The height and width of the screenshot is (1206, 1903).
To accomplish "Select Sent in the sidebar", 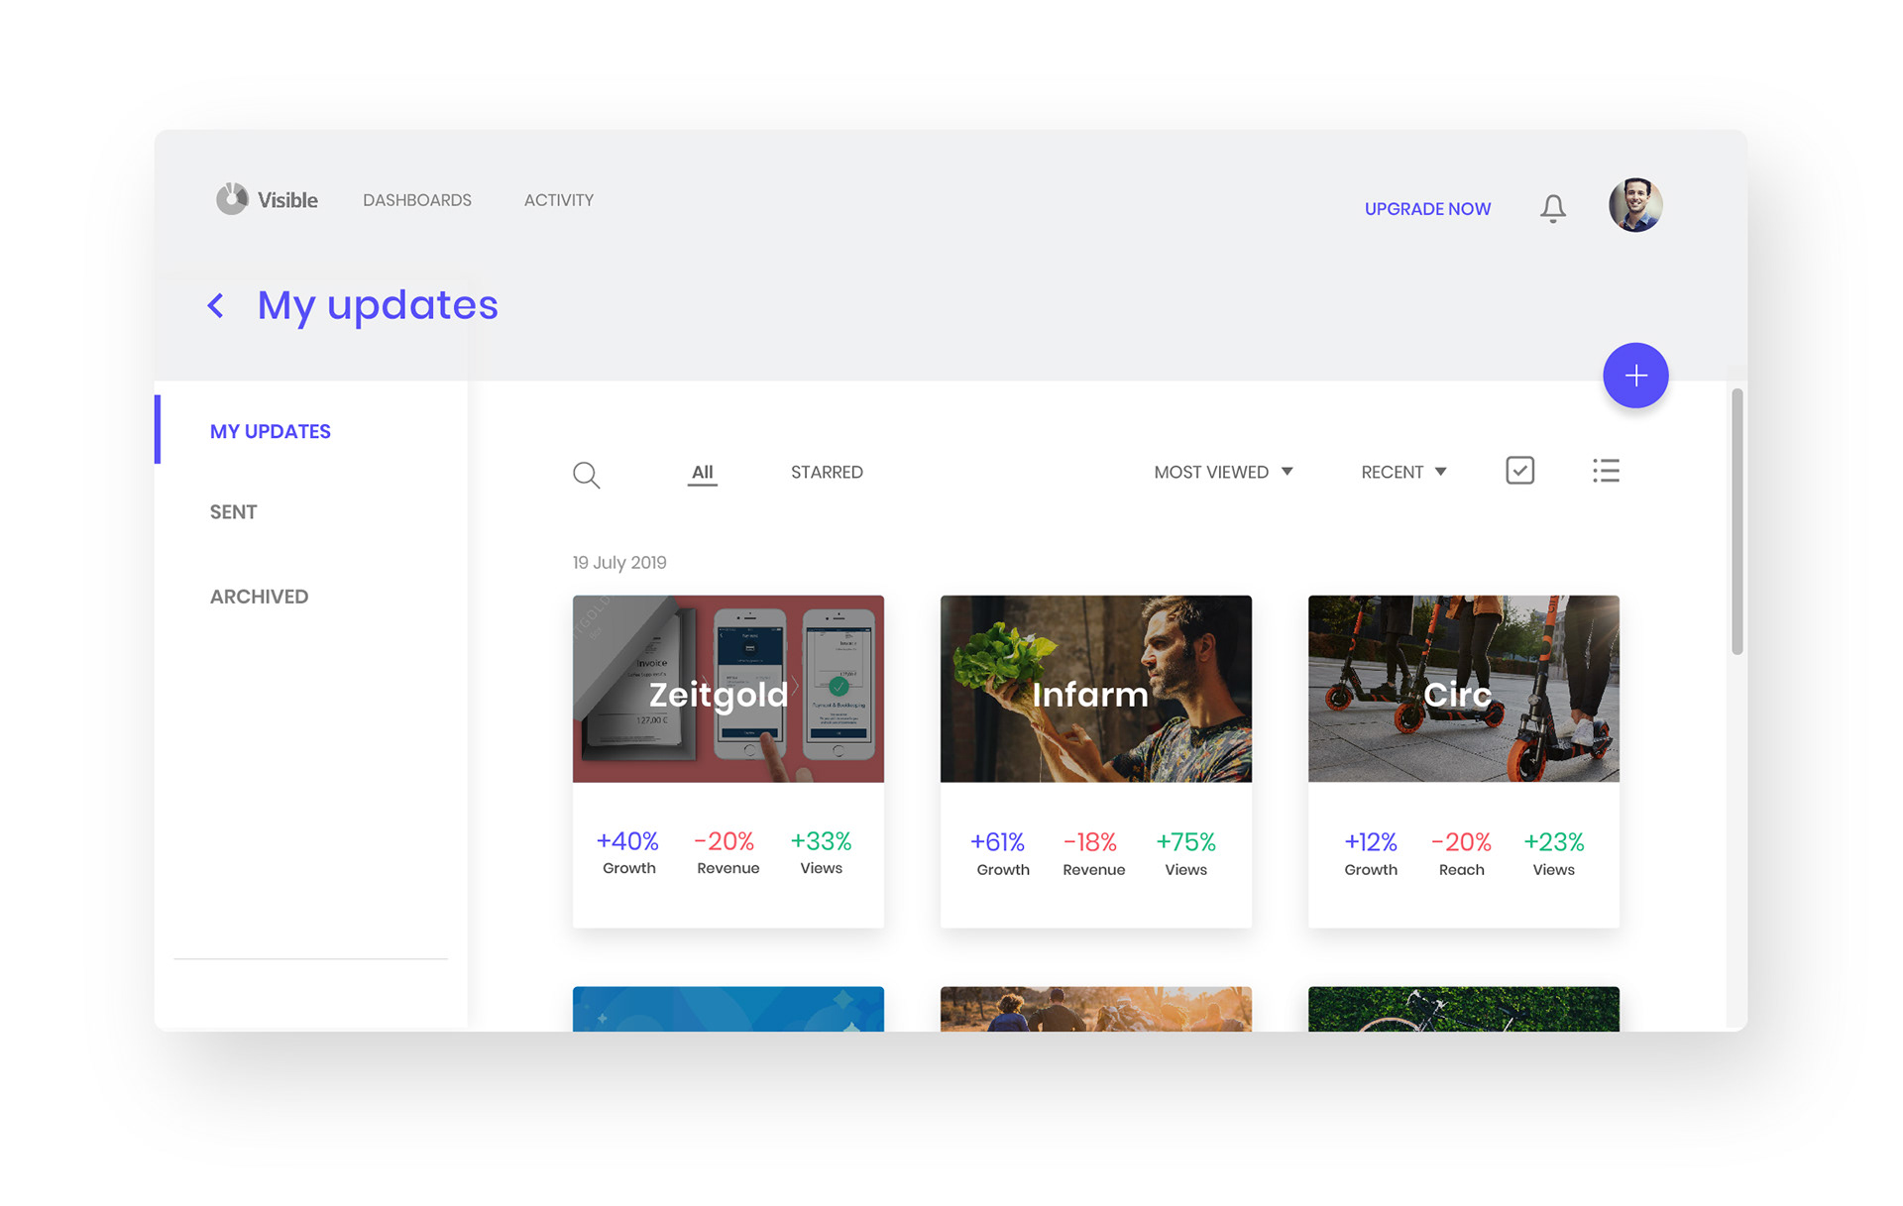I will 234,512.
